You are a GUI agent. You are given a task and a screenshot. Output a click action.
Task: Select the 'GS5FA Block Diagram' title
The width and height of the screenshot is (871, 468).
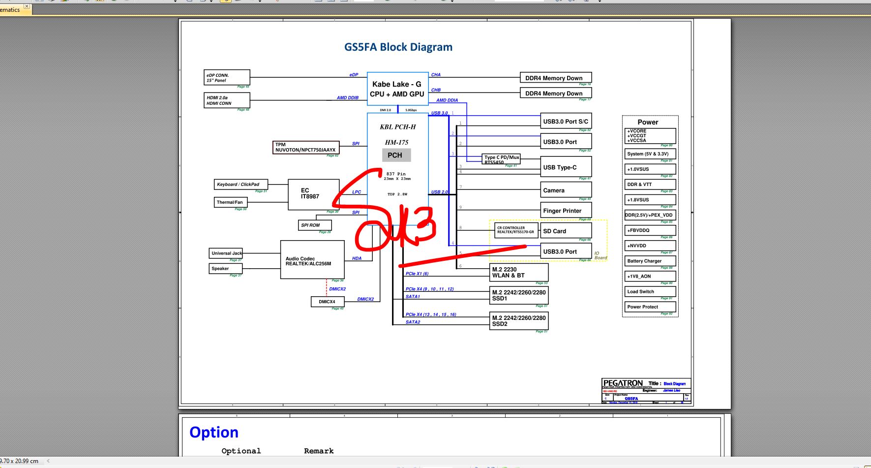(398, 47)
